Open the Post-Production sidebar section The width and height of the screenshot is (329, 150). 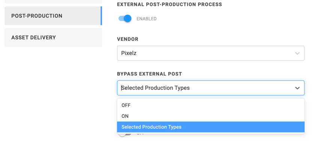(53, 16)
